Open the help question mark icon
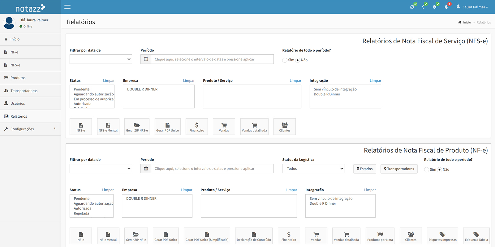The height and width of the screenshot is (247, 495). [434, 7]
